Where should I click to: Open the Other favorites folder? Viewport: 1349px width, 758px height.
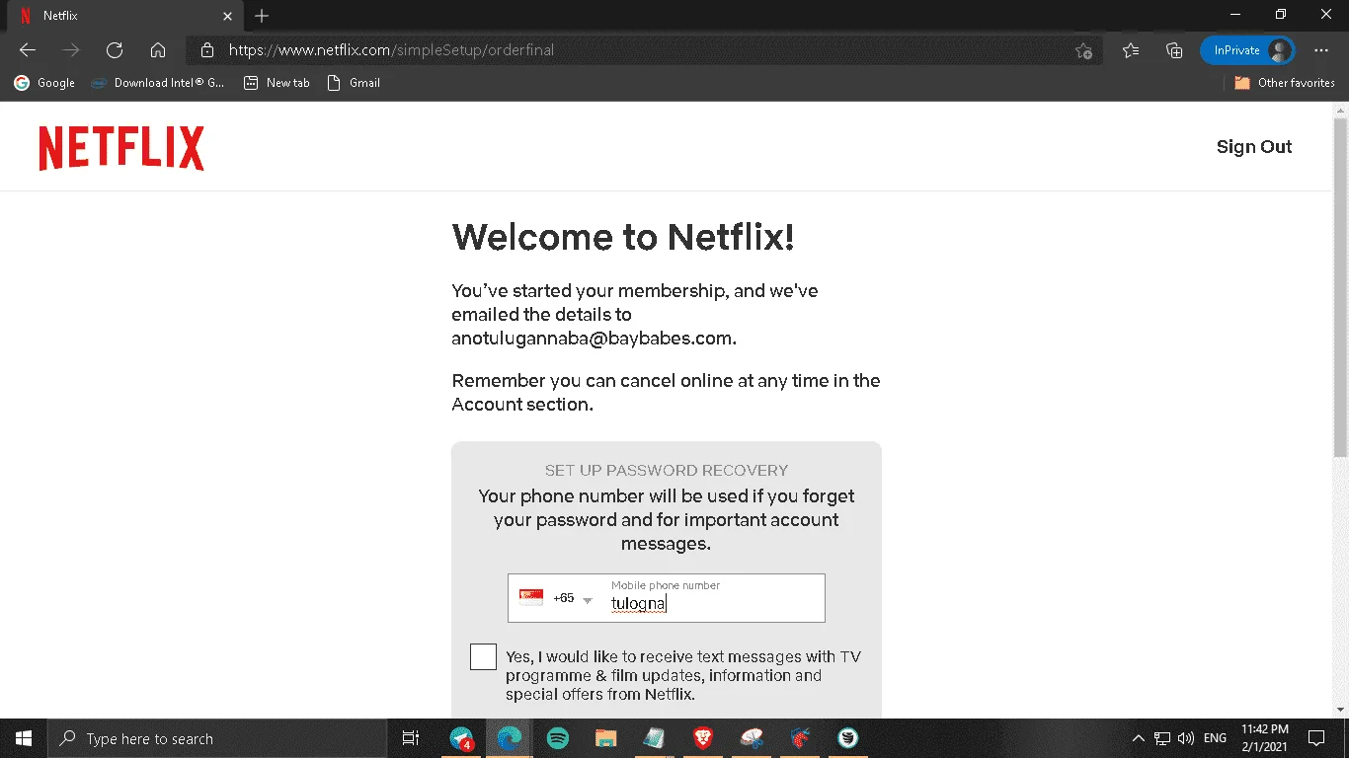point(1285,83)
